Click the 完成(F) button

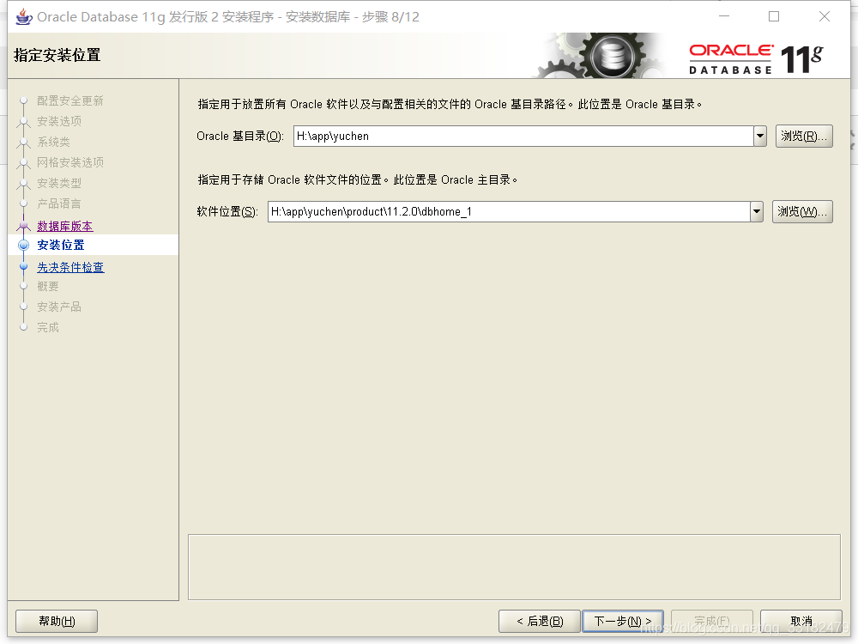pyautogui.click(x=712, y=621)
